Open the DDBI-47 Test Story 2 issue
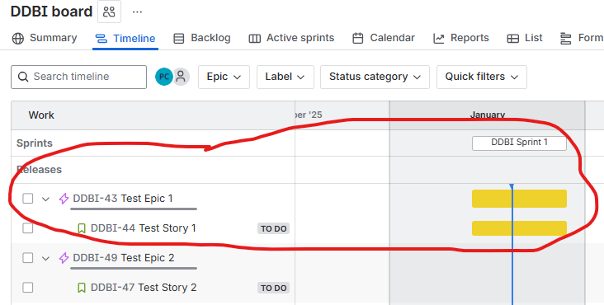The image size is (604, 305). (x=144, y=288)
